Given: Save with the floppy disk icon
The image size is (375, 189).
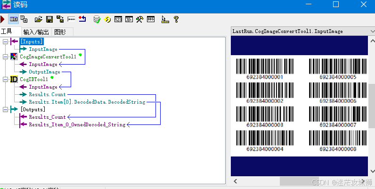Looking at the screenshot, I should [x=49, y=19].
